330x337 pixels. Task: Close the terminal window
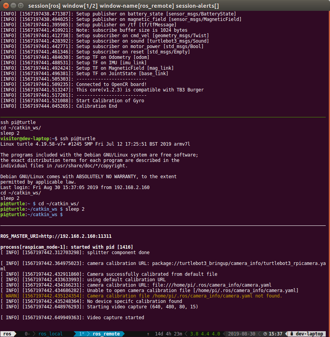(6, 5)
